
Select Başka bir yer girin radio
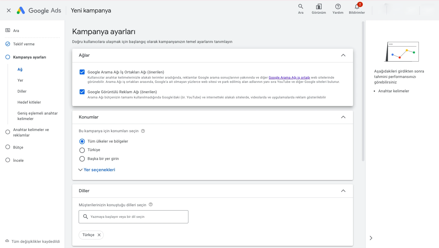click(x=82, y=159)
